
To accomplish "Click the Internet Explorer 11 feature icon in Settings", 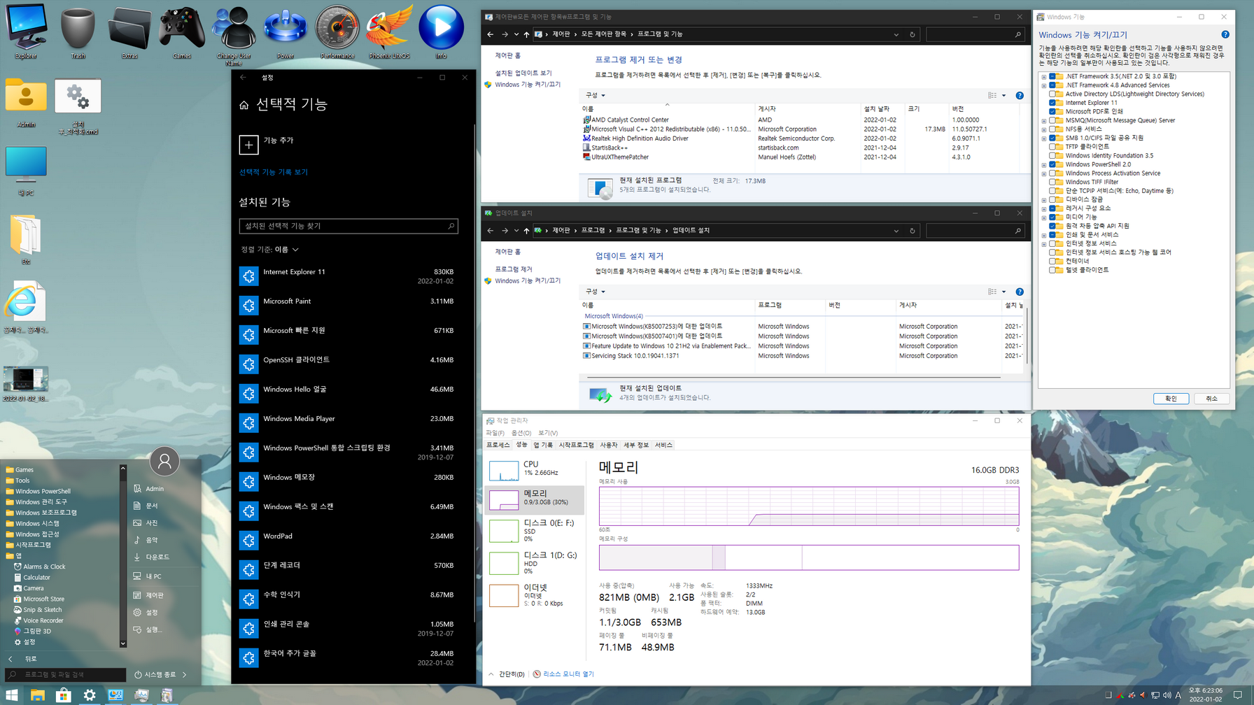I will pyautogui.click(x=248, y=276).
